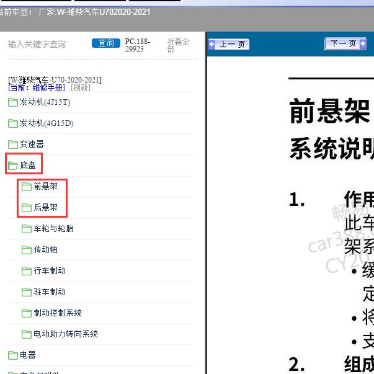Open the 驻车制动 subfolder
The height and width of the screenshot is (374, 374).
(50, 292)
